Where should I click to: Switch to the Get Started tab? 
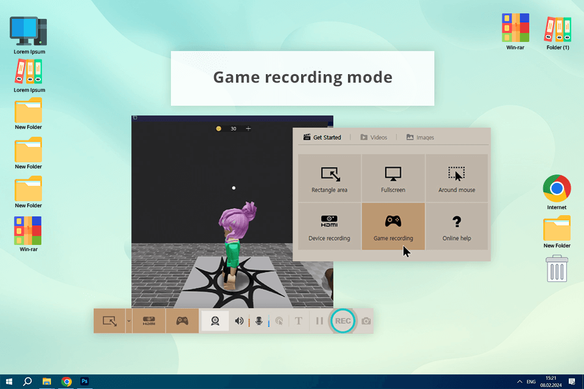(x=322, y=137)
